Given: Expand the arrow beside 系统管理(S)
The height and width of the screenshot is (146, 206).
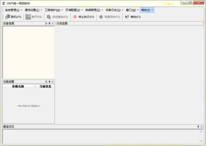Looking at the screenshot, I should (21, 10).
